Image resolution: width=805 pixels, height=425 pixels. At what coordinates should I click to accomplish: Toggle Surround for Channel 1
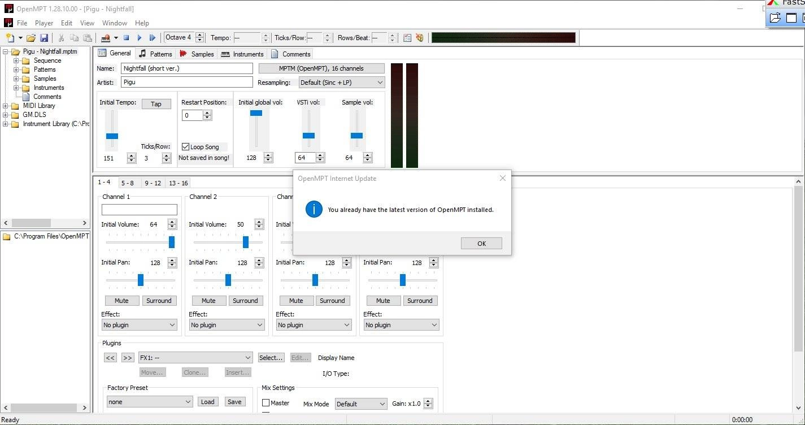(159, 301)
